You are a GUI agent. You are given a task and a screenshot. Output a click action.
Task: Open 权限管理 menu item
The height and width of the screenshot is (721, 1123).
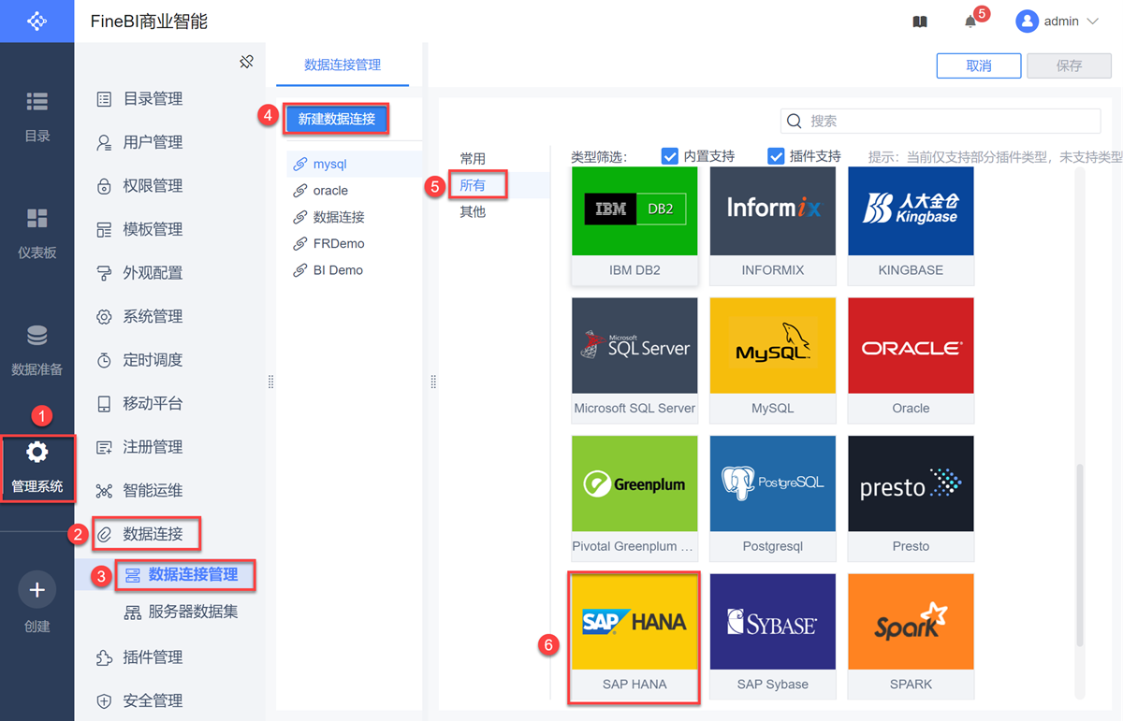click(140, 186)
